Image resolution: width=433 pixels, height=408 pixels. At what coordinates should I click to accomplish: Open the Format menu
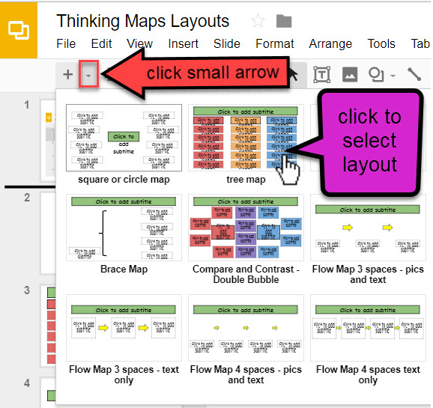point(274,43)
